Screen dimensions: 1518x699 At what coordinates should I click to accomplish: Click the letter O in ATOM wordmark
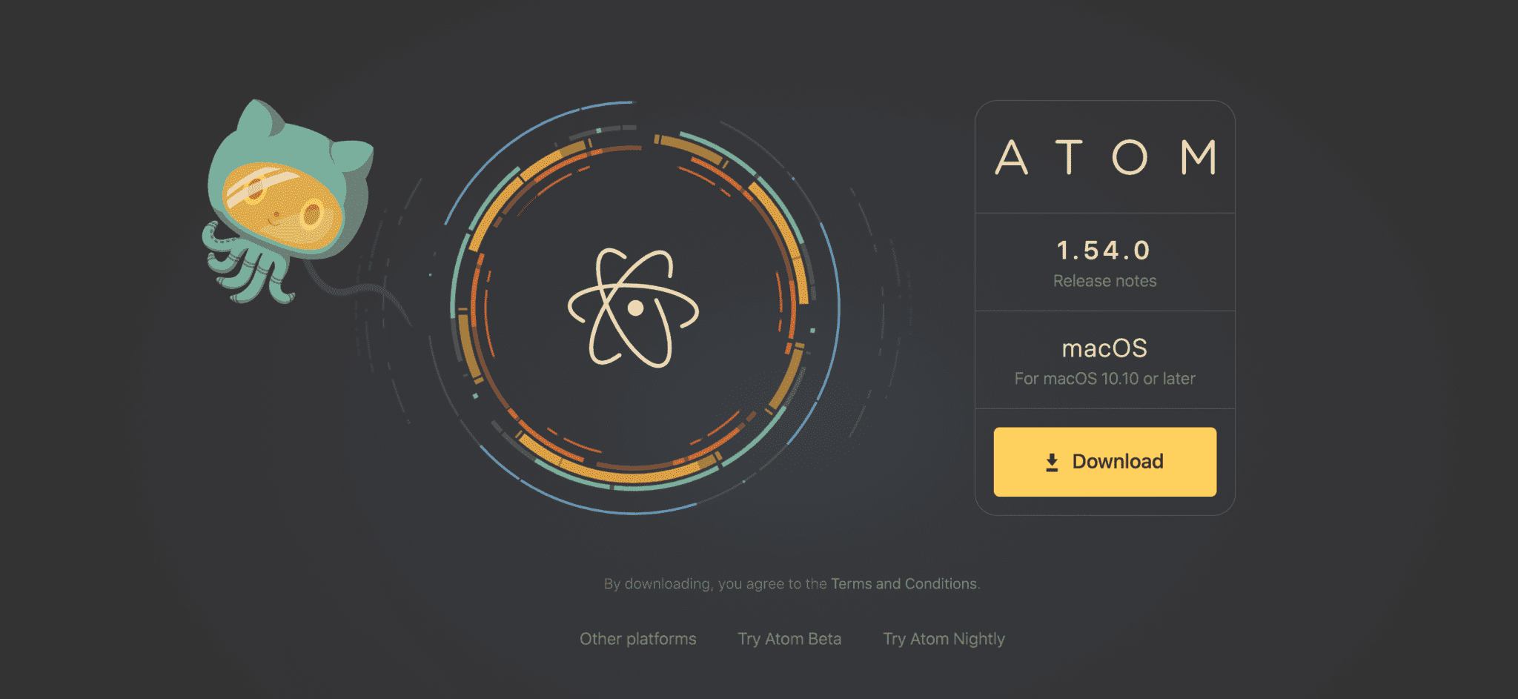[x=1130, y=157]
